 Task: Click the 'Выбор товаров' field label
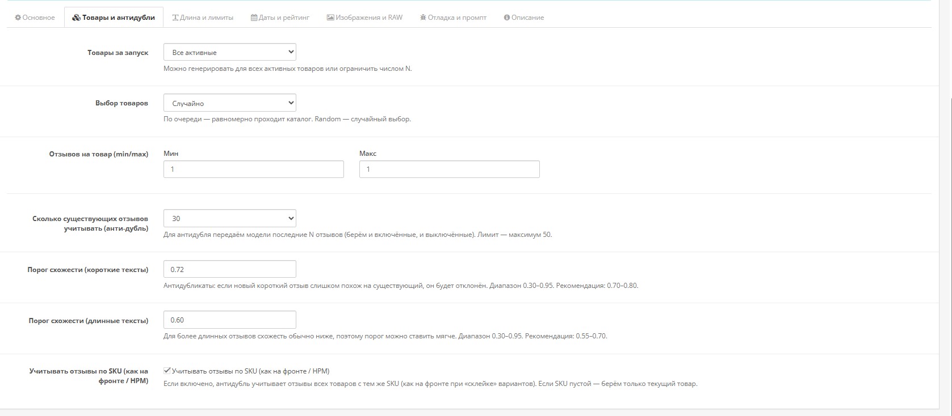pyautogui.click(x=121, y=103)
